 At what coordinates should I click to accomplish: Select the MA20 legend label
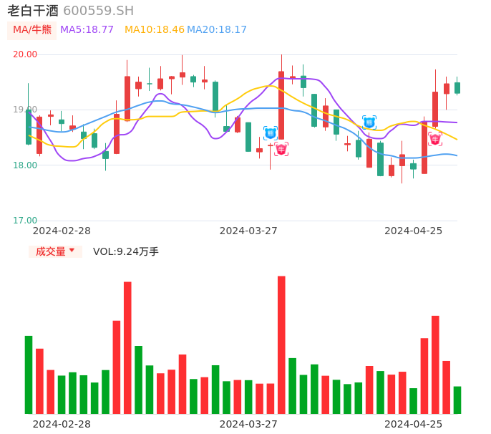click(217, 30)
